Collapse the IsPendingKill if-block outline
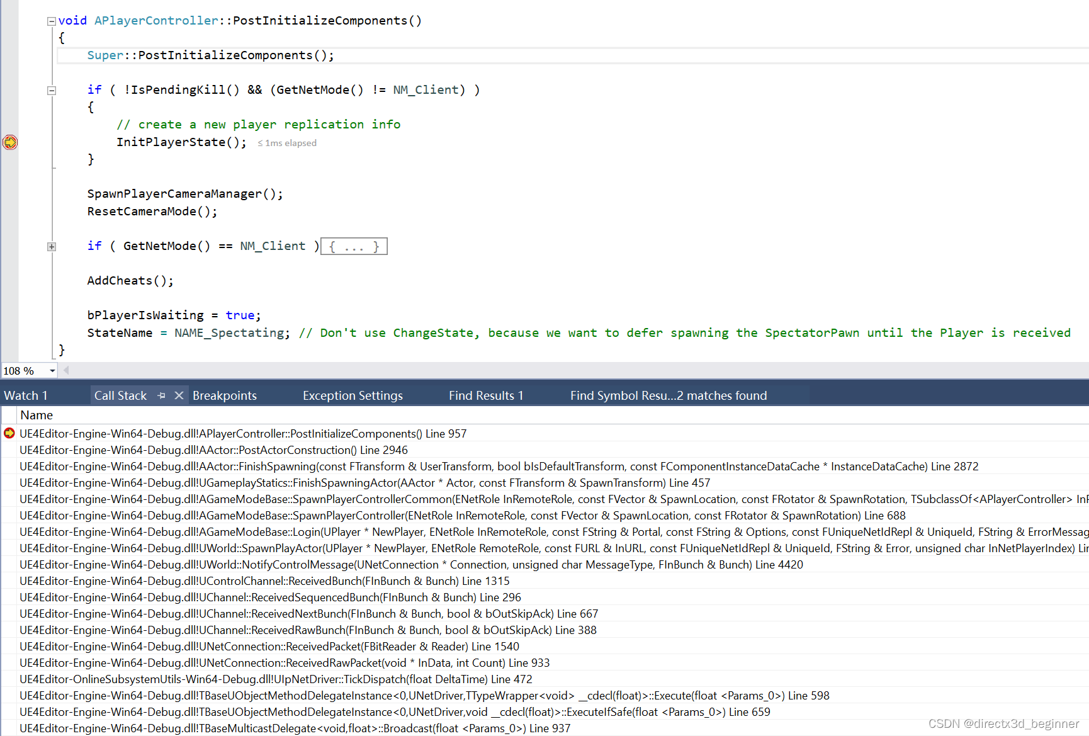Viewport: 1089px width, 736px height. click(52, 91)
